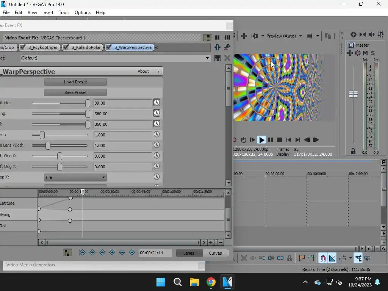Viewport: 388px width, 291px height.
Task: Open the Options menu
Action: [82, 13]
